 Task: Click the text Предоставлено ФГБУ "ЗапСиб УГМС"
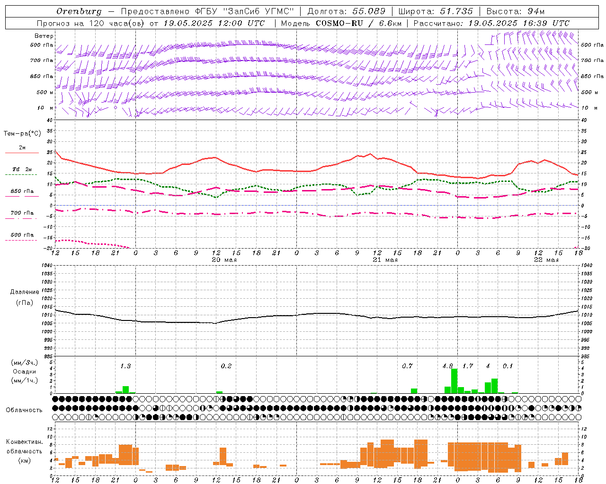[x=207, y=11]
